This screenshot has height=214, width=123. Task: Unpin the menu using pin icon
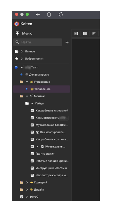(x=17, y=34)
